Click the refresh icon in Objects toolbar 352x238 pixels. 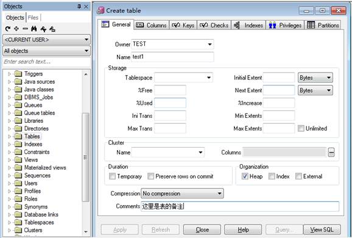[8, 29]
